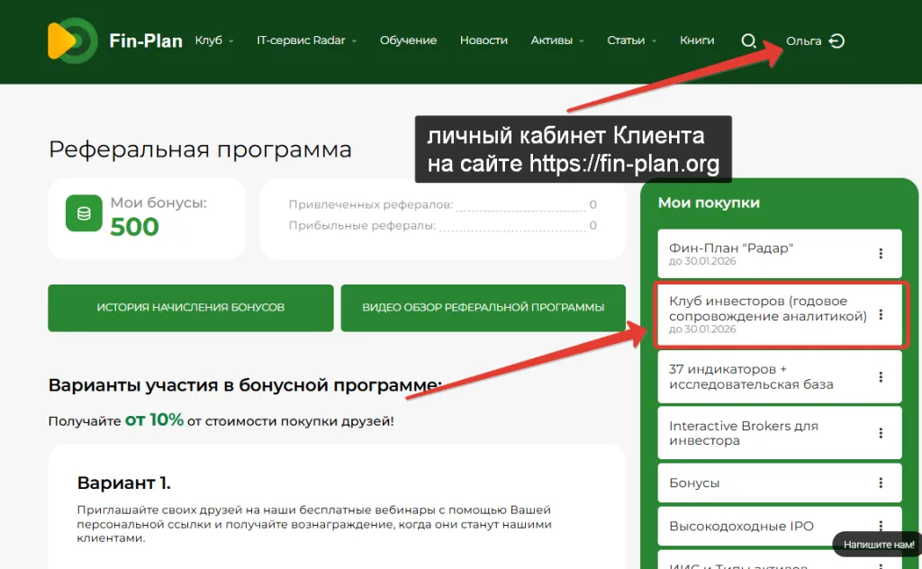The width and height of the screenshot is (922, 569).
Task: Open site search magnifier icon
Action: (748, 41)
